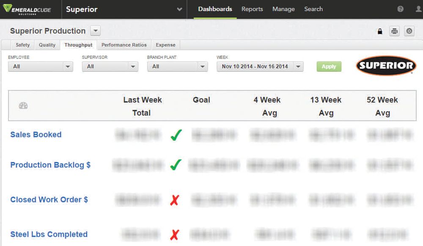Click the gauge icon in the table header
This screenshot has height=246, width=423.
click(x=23, y=105)
